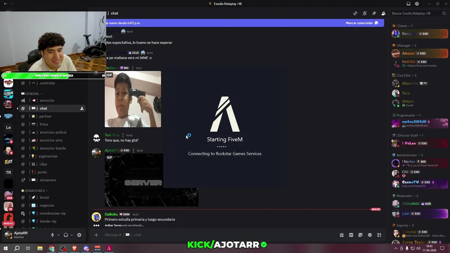This screenshot has height=253, width=450.
Task: Open the streamers channel
Action: click(x=52, y=180)
